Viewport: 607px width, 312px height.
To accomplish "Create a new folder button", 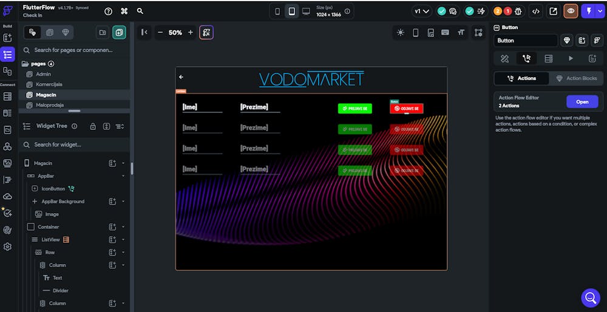I will click(103, 33).
